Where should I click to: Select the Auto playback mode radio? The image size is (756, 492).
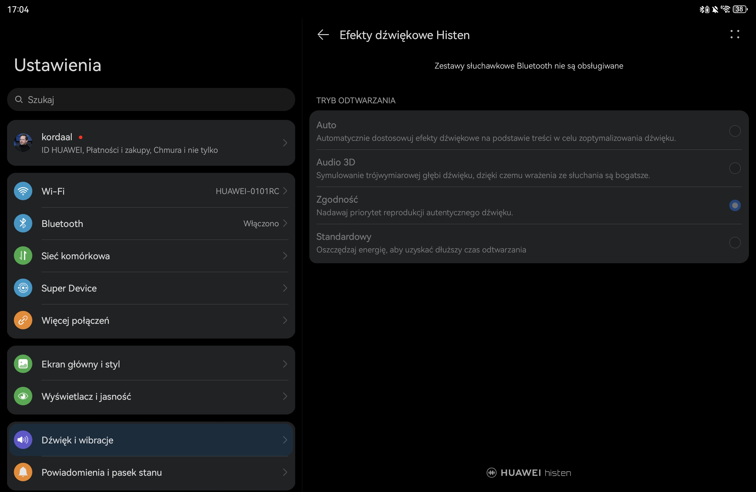(735, 131)
